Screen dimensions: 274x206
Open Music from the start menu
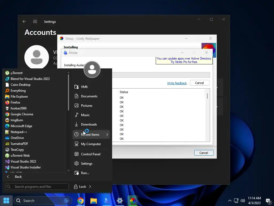(91, 115)
